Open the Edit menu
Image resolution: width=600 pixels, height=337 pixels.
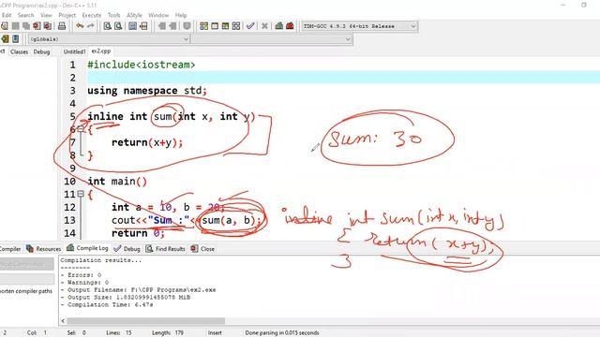coord(7,15)
